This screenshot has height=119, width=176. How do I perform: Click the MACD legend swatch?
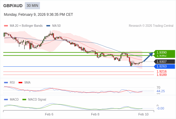coord(6,100)
